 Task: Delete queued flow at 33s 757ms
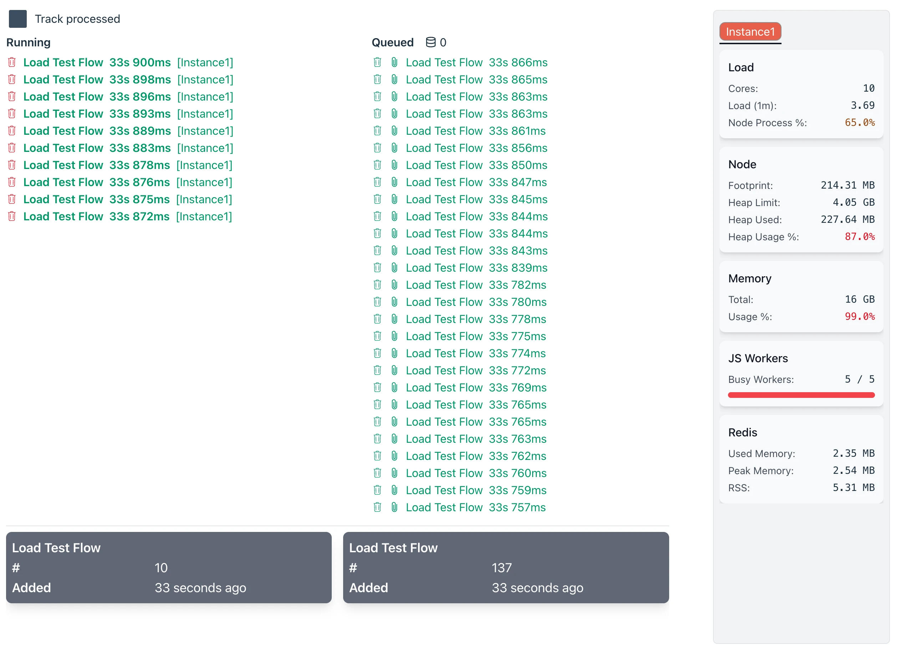377,507
